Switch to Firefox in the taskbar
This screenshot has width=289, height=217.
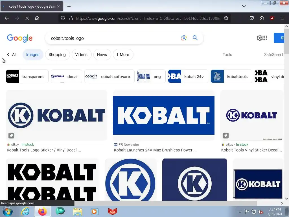pos(42,211)
